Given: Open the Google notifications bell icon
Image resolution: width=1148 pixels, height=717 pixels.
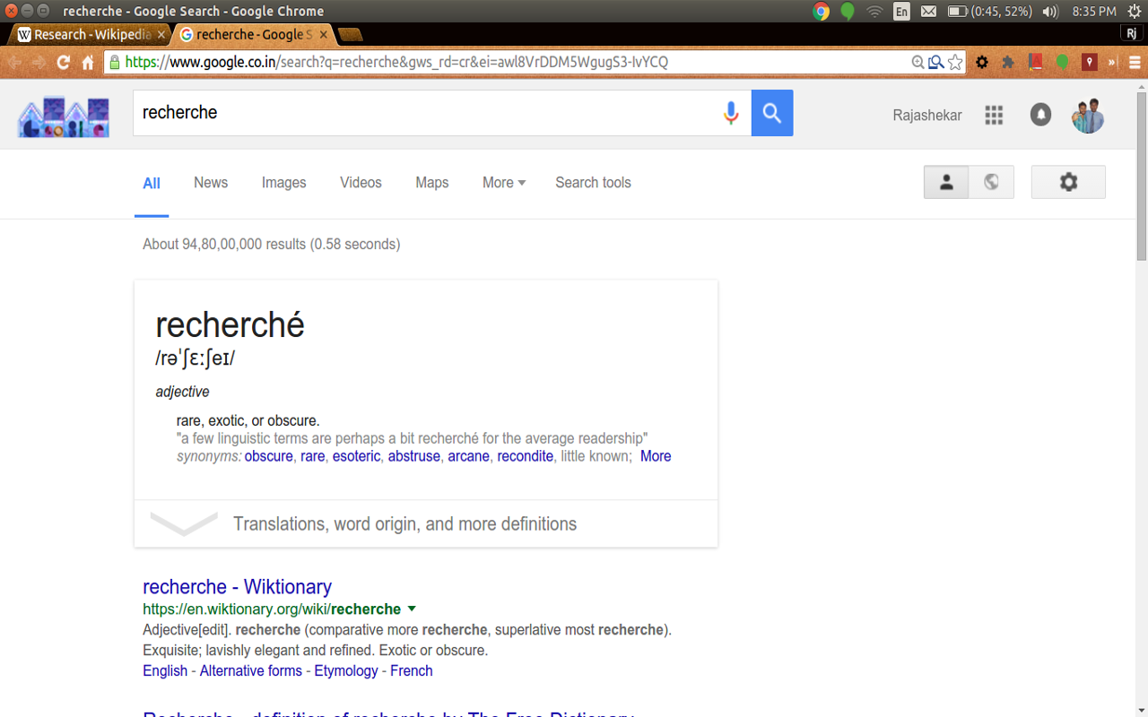Looking at the screenshot, I should point(1040,115).
